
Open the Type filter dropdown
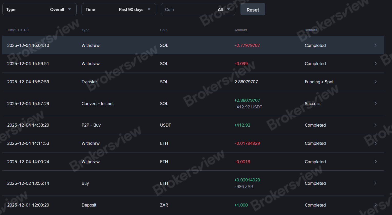click(39, 9)
